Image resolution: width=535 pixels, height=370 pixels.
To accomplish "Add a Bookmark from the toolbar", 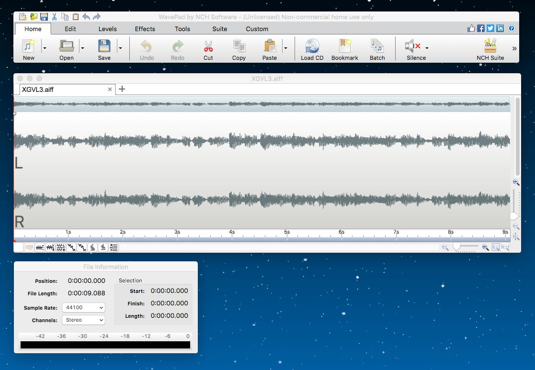I will click(x=344, y=47).
